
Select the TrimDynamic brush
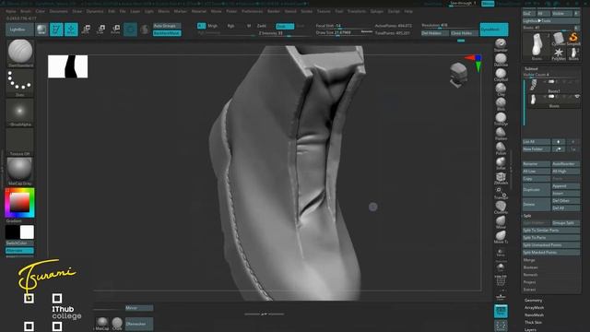(x=501, y=118)
